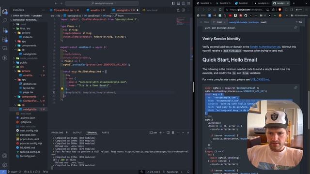
Task: Open globals.css in the explorer
Action: coord(30,84)
